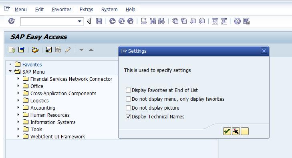Image resolution: width=292 pixels, height=158 pixels.
Task: Click the First Page icon
Action: (x=175, y=21)
